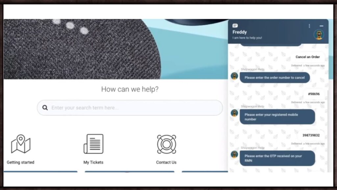
Task: Click the speaker hero banner image
Action: (116, 49)
